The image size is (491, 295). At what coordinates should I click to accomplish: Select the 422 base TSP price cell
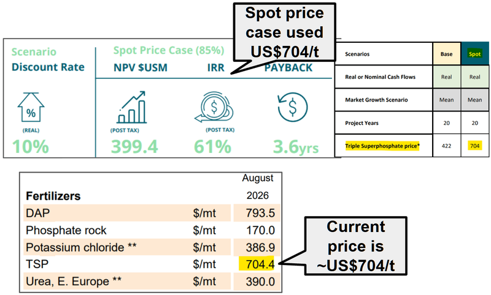[x=447, y=146]
